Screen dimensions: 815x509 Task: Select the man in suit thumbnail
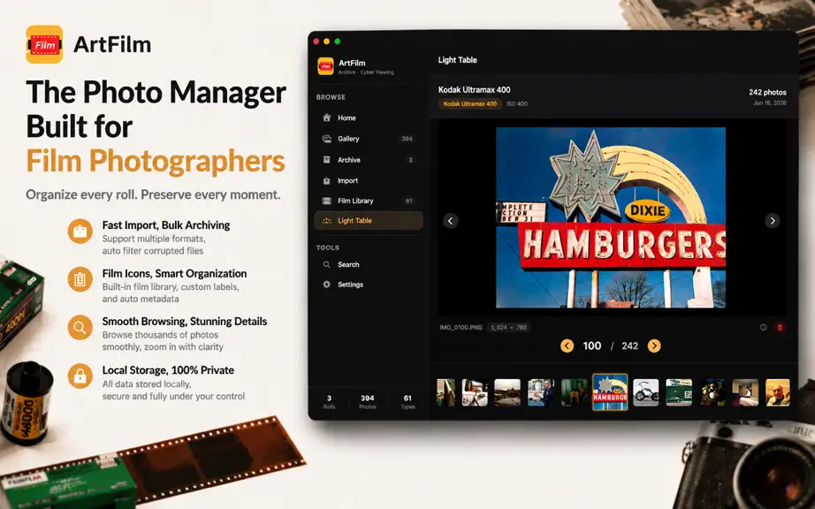(x=541, y=392)
